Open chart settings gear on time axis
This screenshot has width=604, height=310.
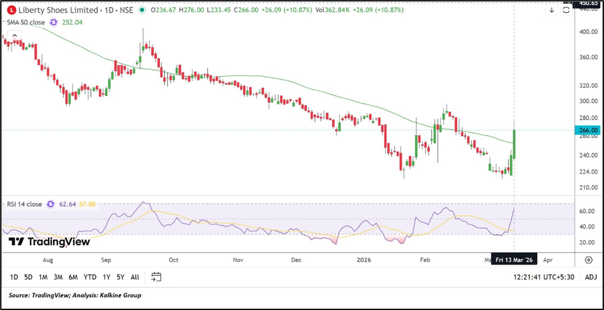click(588, 260)
